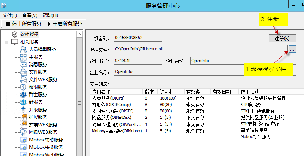Screen dimensions: 304x156
Task: Click the browse "..." button for 授权文件
Action: (x=293, y=49)
